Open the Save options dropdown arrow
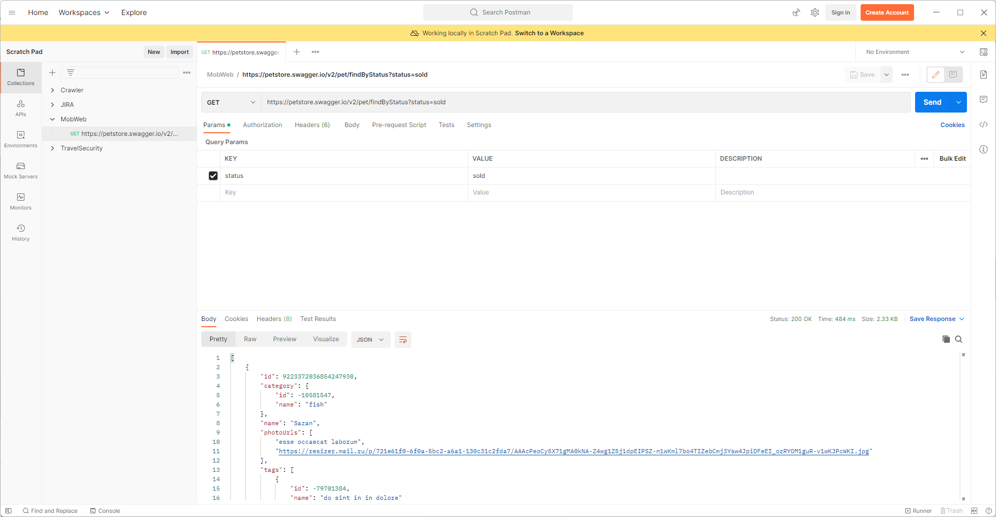The image size is (996, 517). tap(887, 75)
